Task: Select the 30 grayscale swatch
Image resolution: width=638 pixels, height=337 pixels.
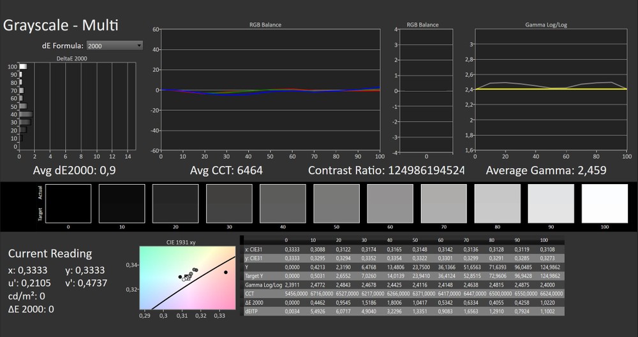Action: 229,204
